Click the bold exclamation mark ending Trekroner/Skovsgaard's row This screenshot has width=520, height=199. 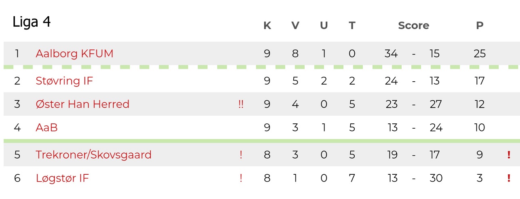(x=509, y=155)
